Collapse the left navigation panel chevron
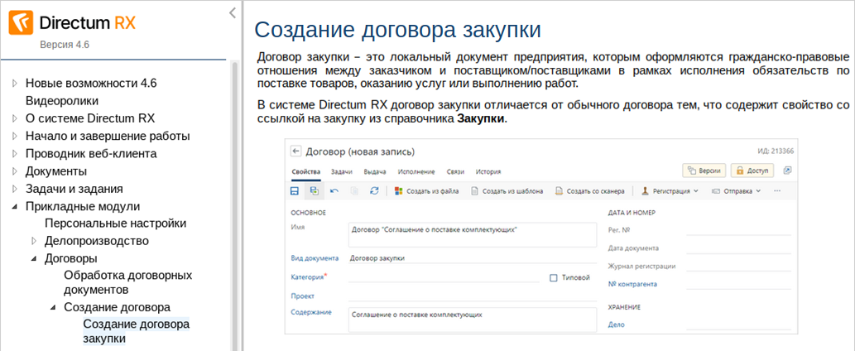The image size is (855, 351). click(233, 12)
